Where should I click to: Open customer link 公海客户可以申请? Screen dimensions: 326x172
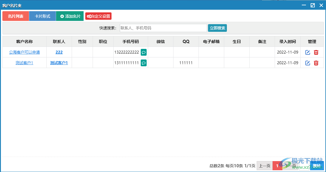24,52
